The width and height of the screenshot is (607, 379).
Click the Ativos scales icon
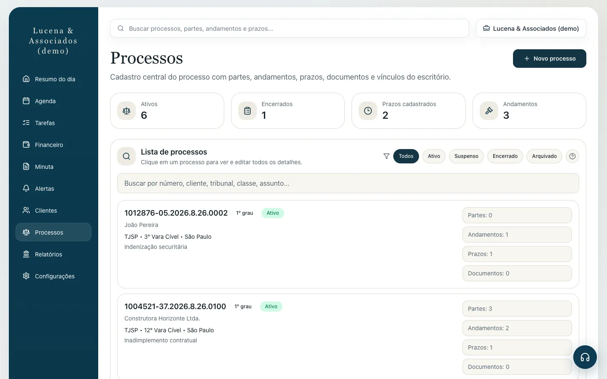(x=126, y=111)
